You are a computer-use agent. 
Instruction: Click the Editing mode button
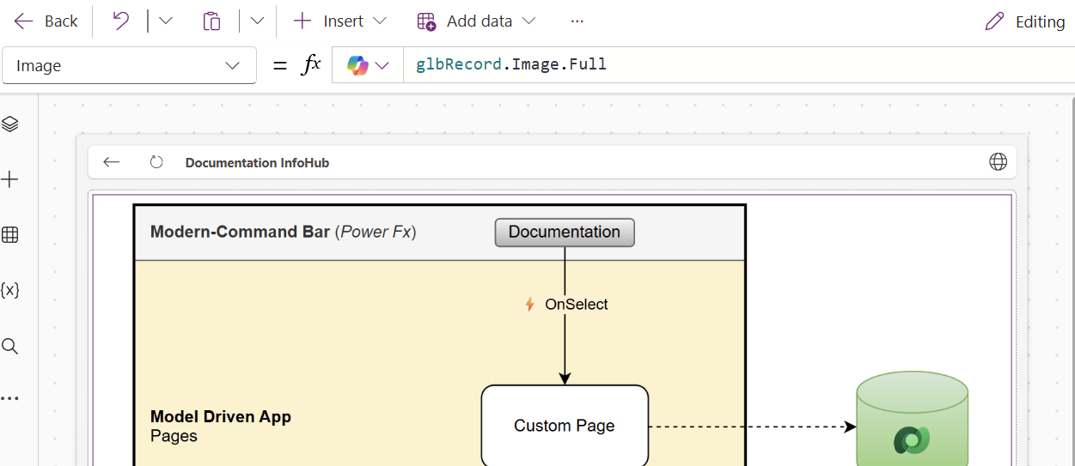point(1025,21)
